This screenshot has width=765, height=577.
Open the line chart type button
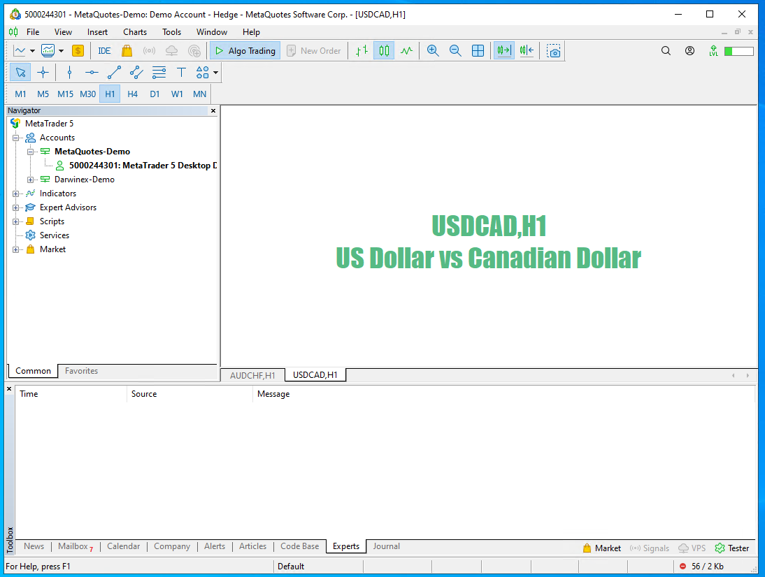click(20, 51)
